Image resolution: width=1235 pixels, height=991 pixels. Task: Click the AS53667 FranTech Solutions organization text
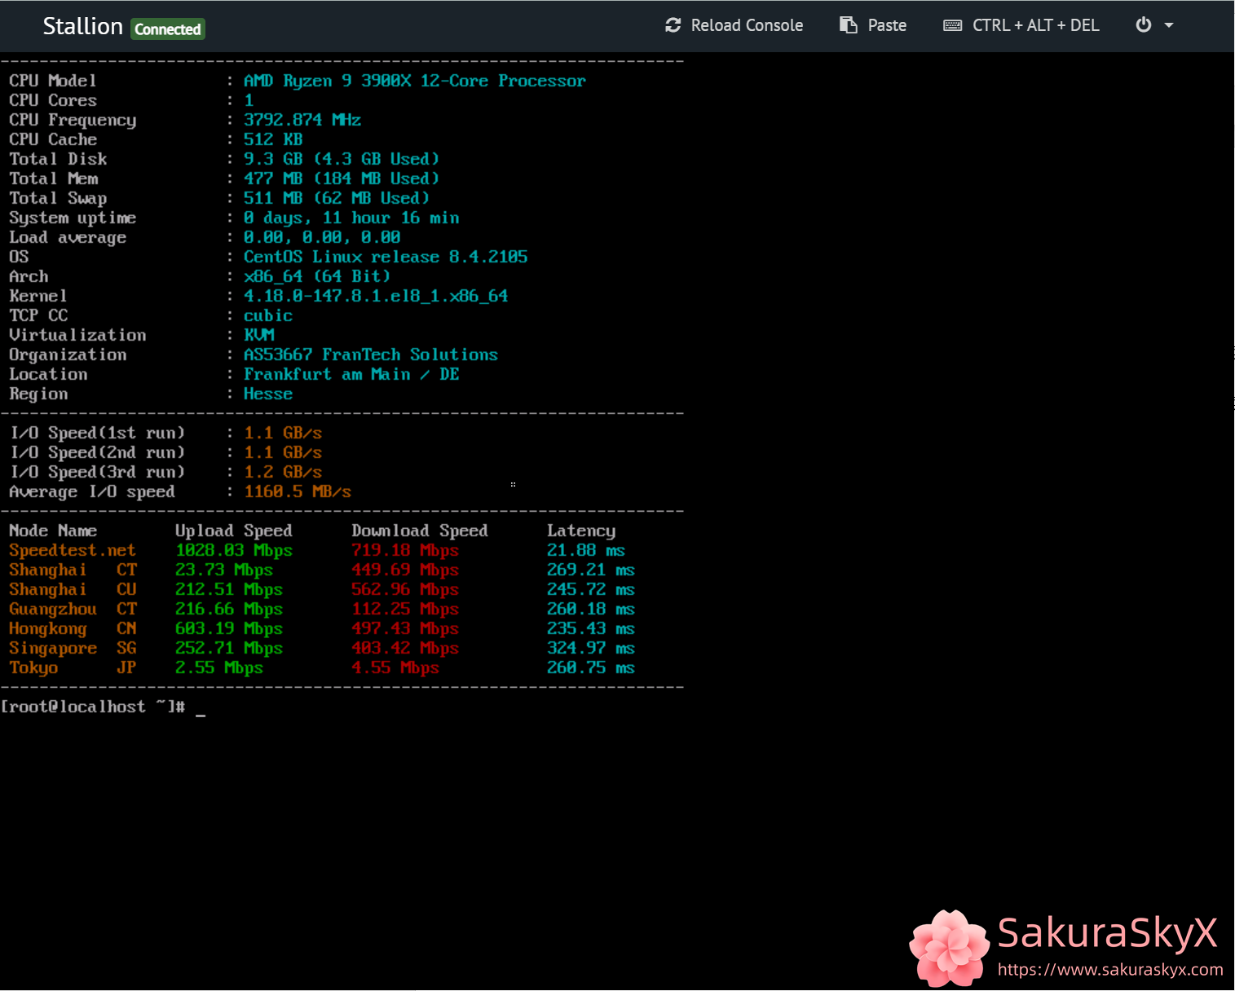tap(370, 355)
